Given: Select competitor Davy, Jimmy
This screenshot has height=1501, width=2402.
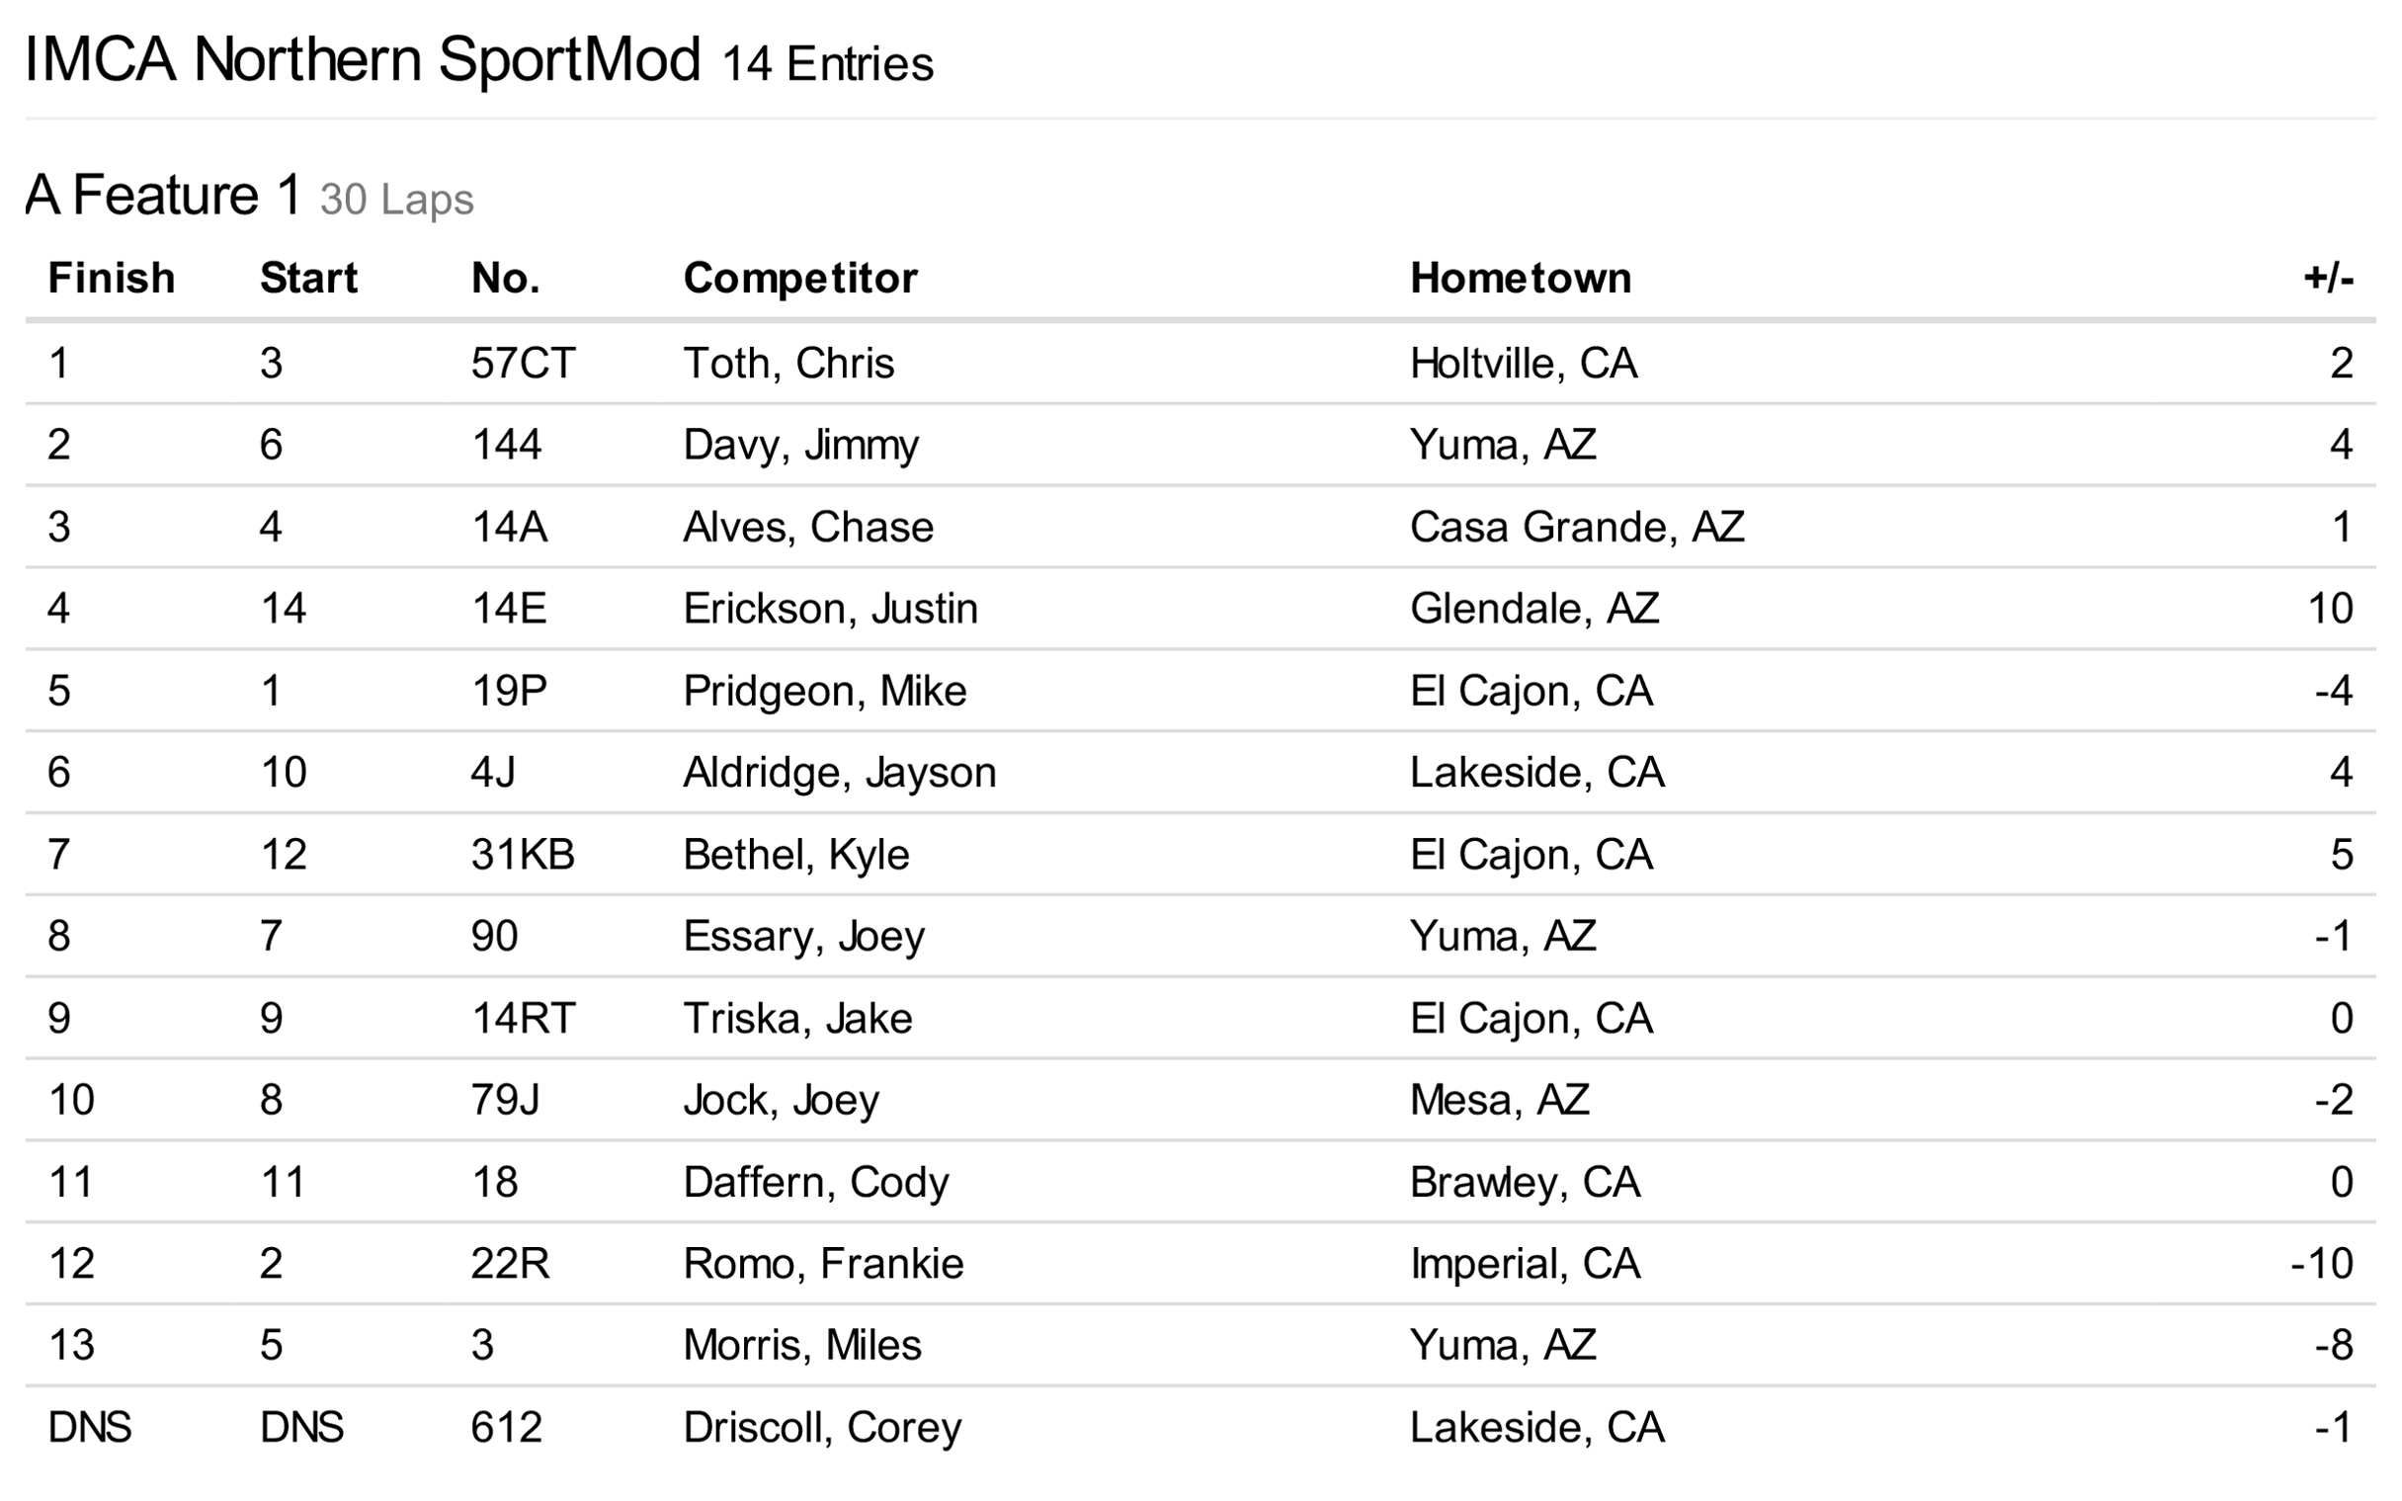Looking at the screenshot, I should (x=800, y=445).
